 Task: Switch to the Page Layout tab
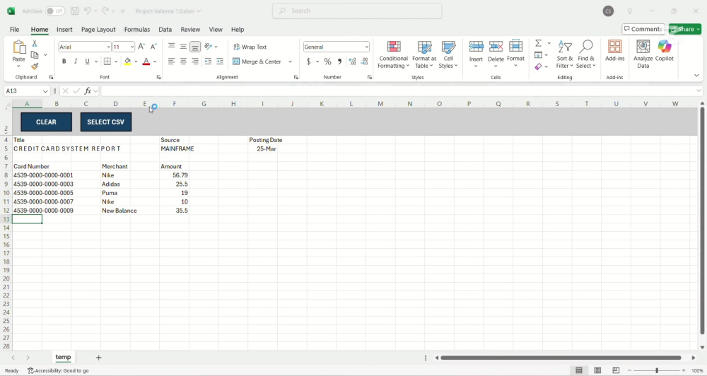(98, 29)
